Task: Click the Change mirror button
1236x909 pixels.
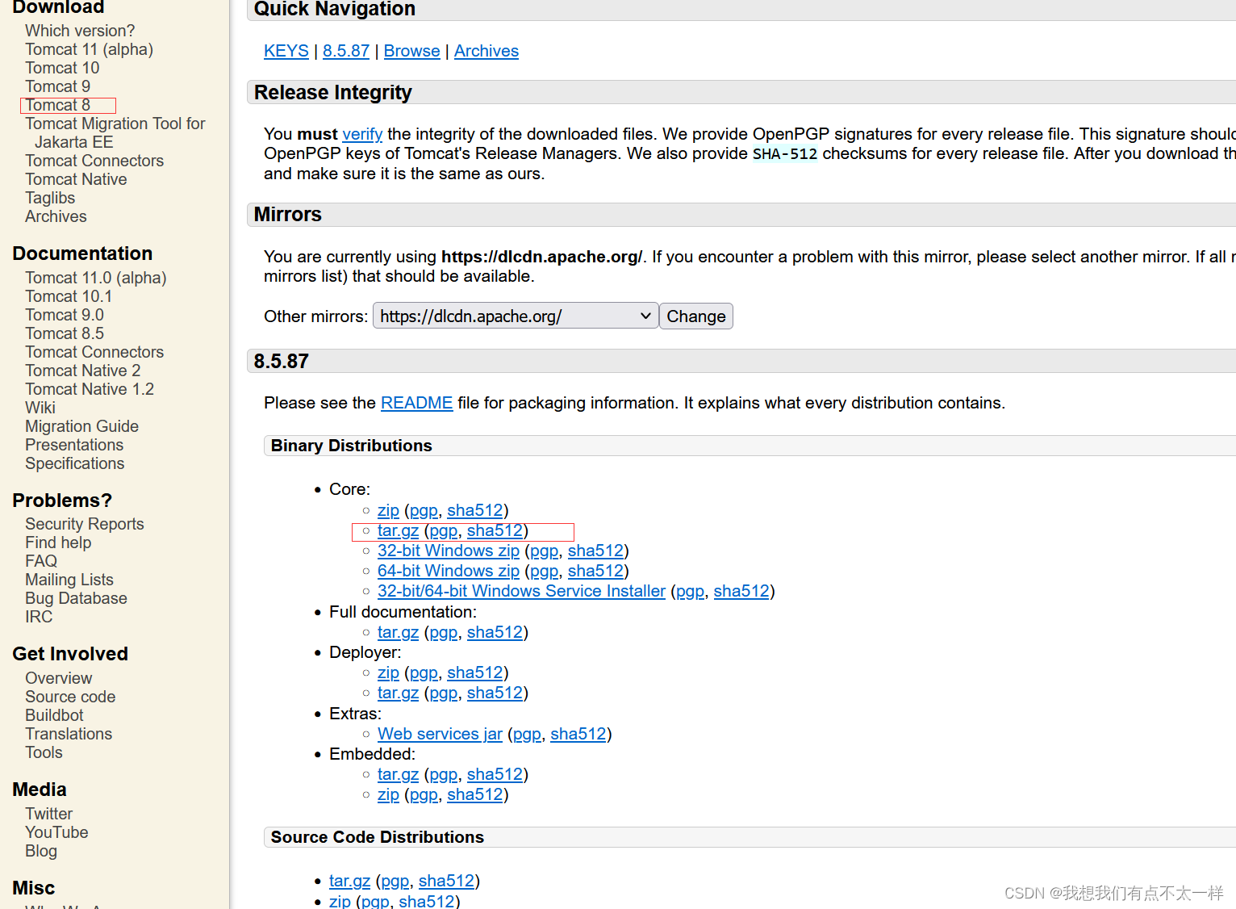Action: [695, 316]
